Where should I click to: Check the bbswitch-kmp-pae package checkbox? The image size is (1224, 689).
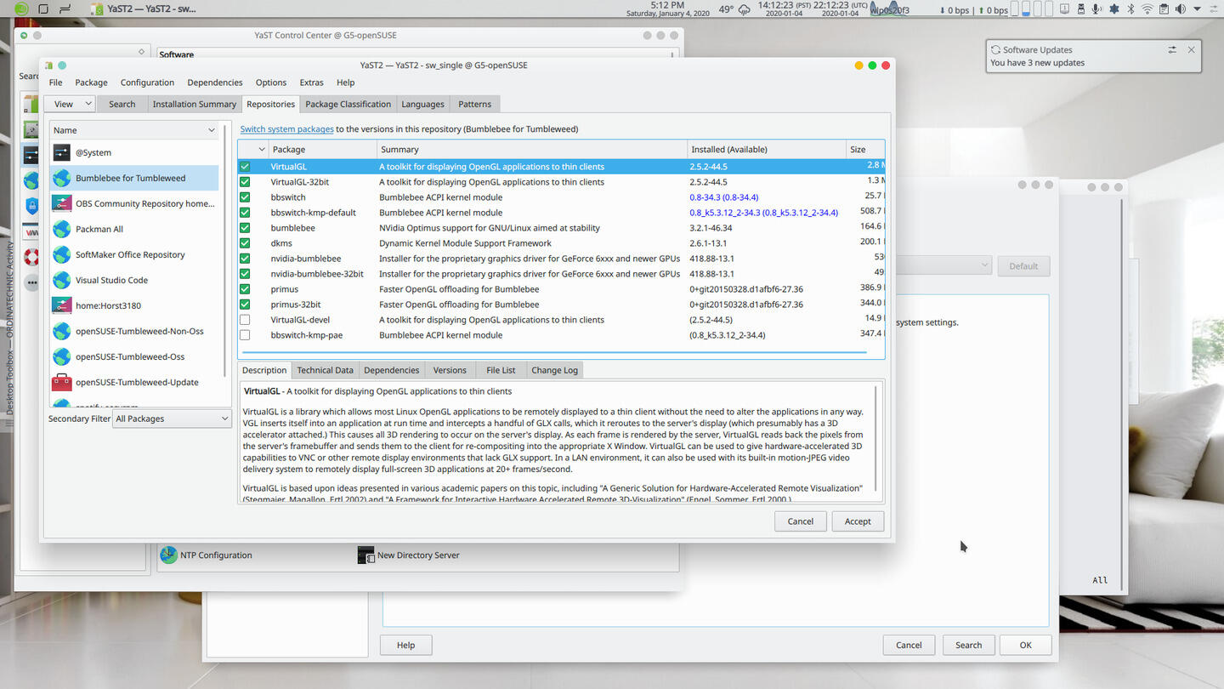click(245, 335)
